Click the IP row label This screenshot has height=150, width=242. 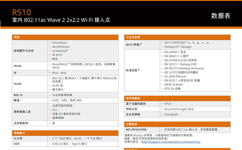(x=15, y=73)
